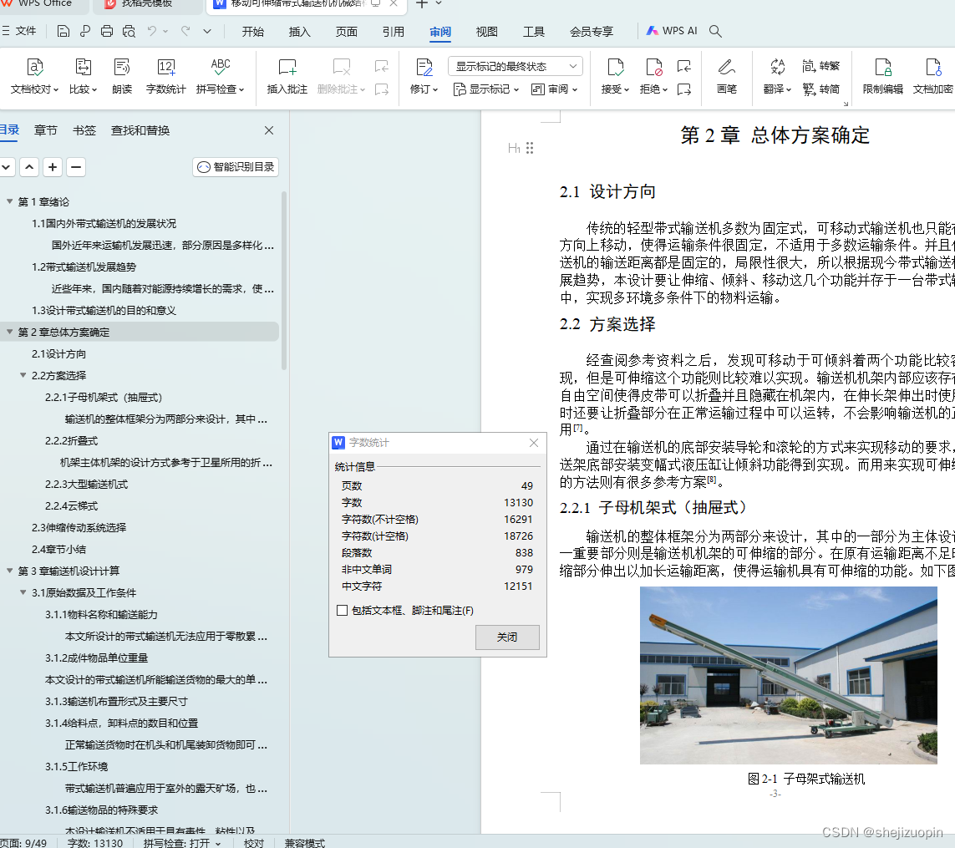
Task: Toggle 修订 track changes
Action: coord(424,75)
